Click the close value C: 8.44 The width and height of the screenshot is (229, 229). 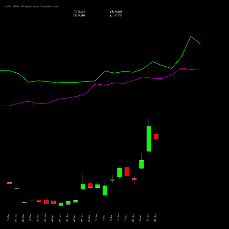79,12
